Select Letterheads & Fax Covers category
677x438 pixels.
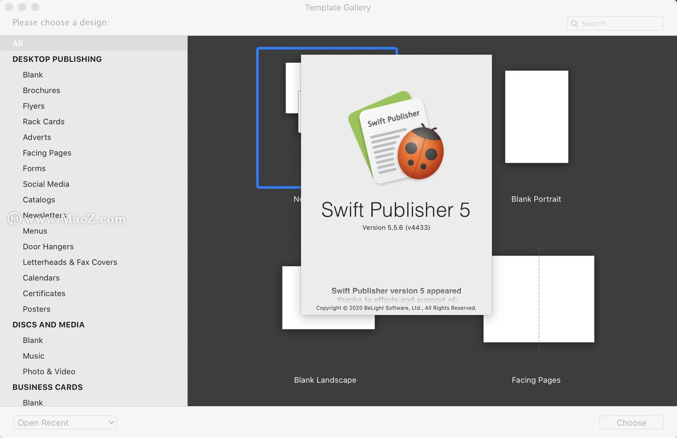click(70, 262)
